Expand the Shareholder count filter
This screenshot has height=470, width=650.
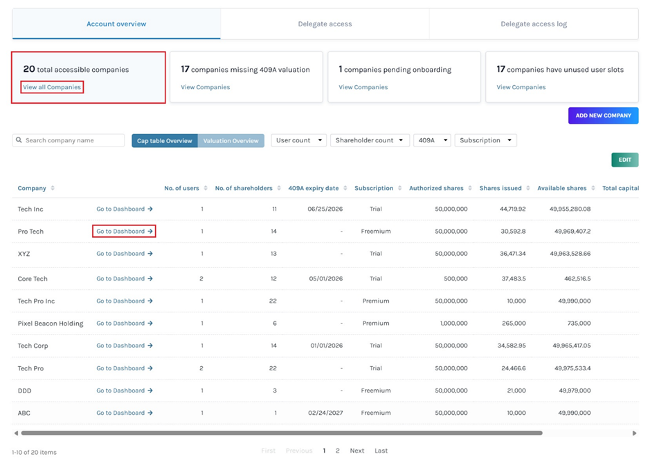click(370, 140)
